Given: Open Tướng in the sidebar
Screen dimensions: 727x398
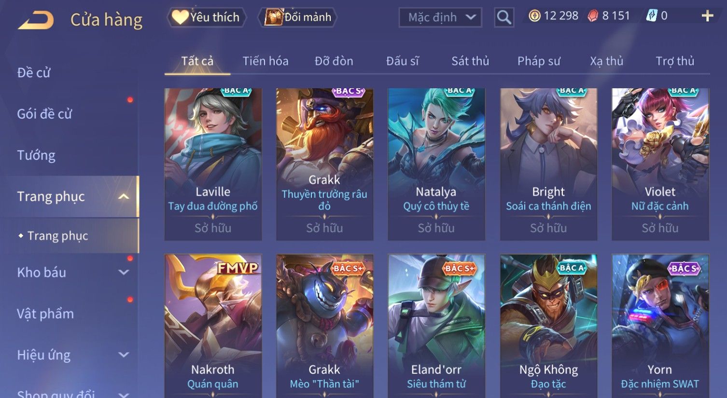Looking at the screenshot, I should [36, 155].
